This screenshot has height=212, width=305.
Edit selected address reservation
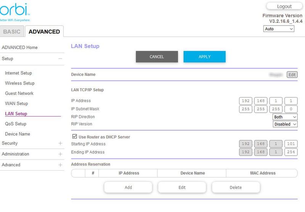point(182,187)
